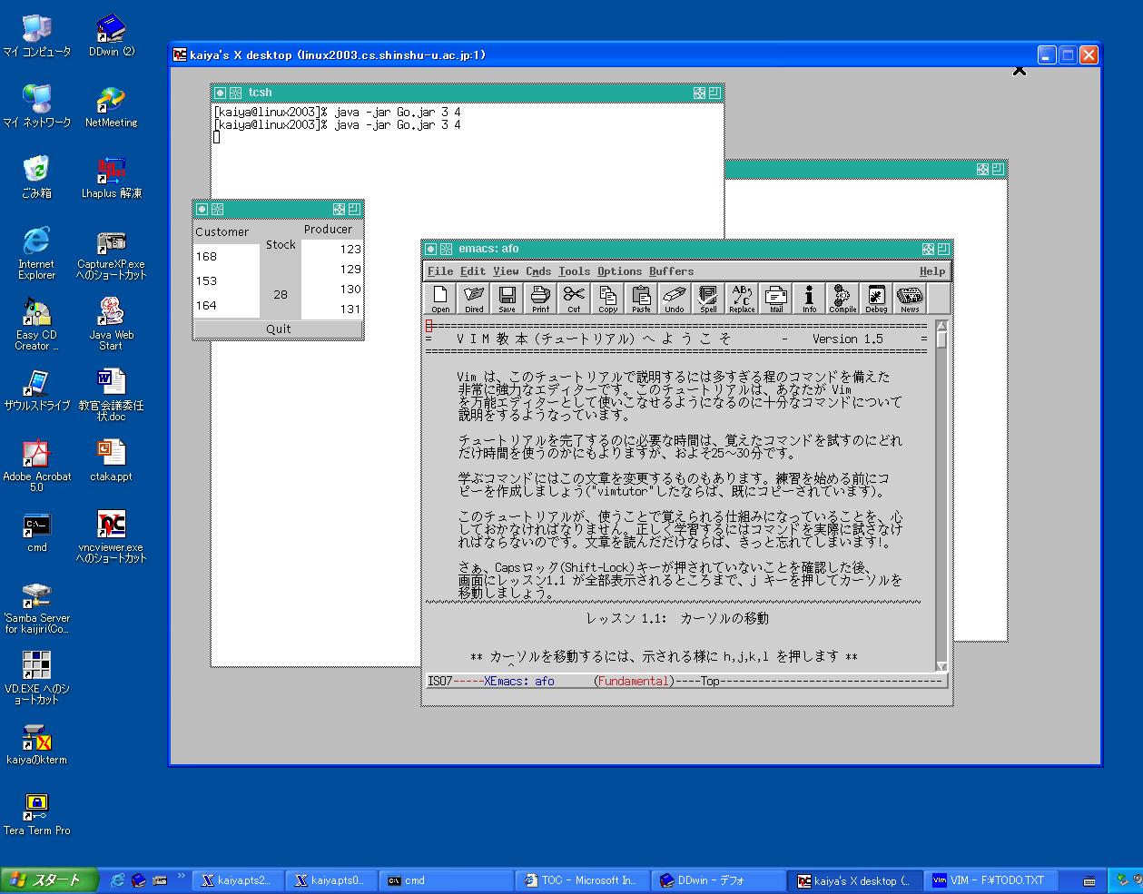This screenshot has height=894, width=1143.
Task: Select the Cut scissors icon
Action: [x=574, y=299]
